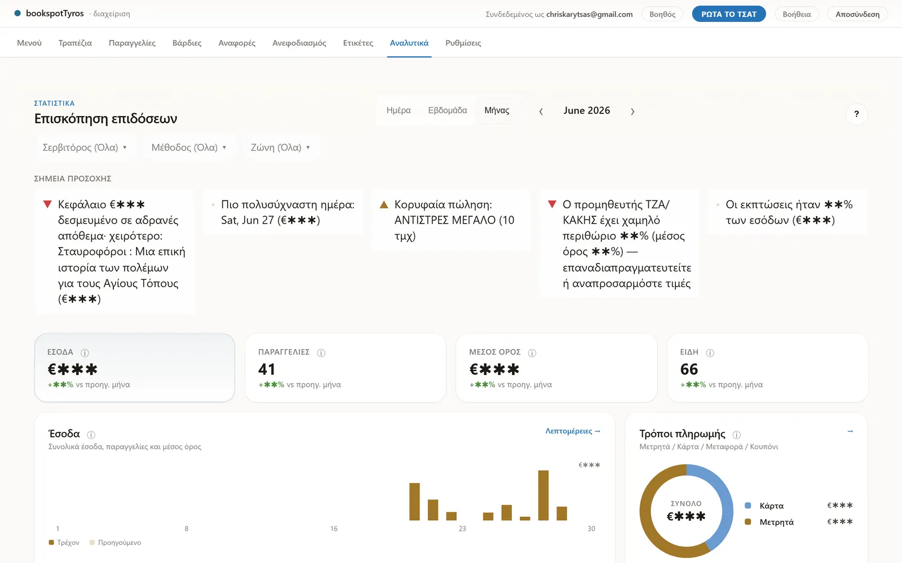Click ΡΩΤΑ ΤΟ ΤΣΑΤ button
This screenshot has height=563, width=902.
(729, 14)
